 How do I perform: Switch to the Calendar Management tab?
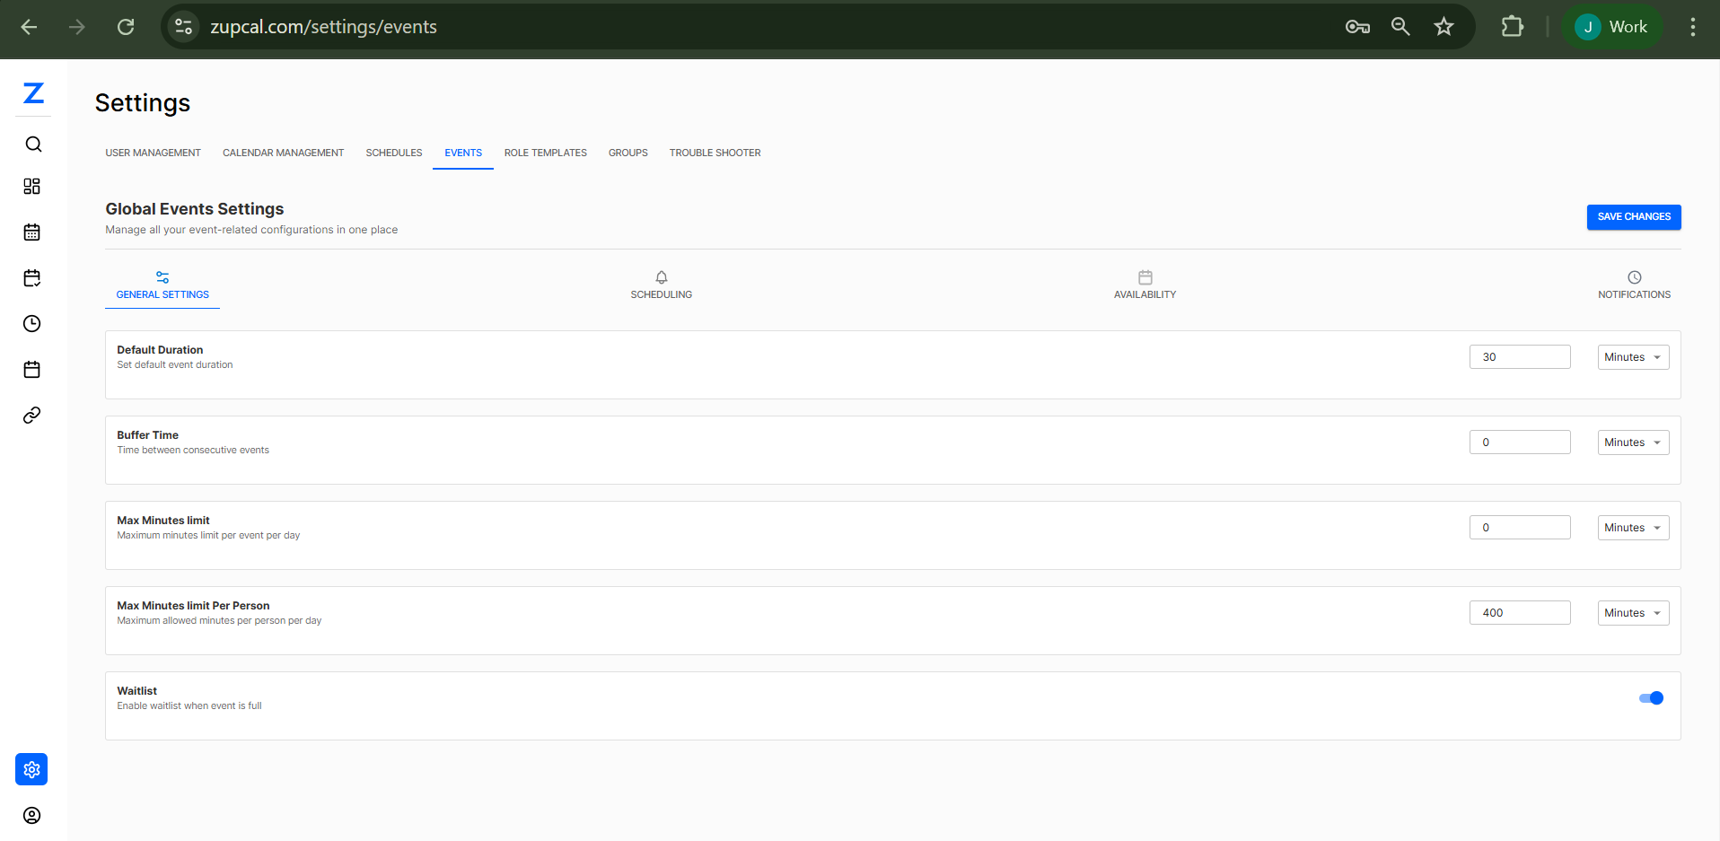[x=283, y=153]
